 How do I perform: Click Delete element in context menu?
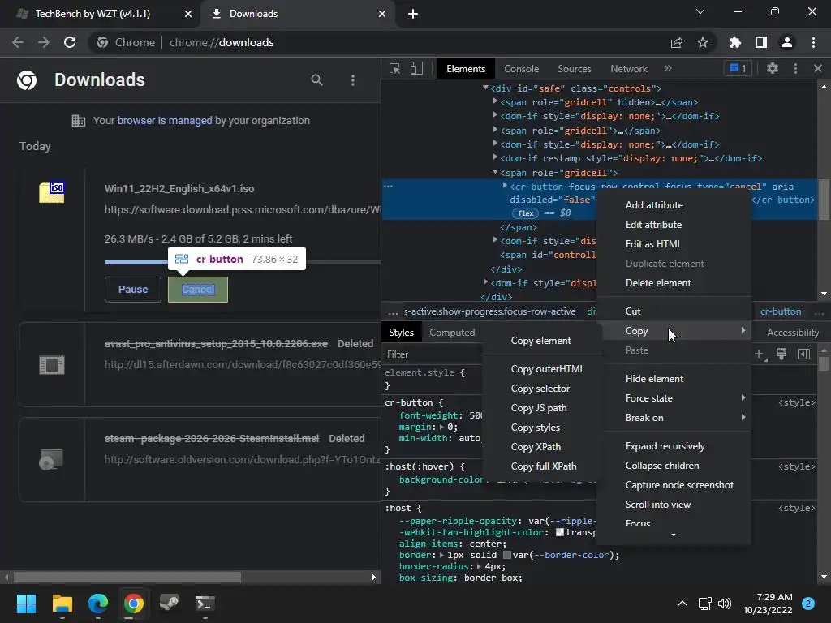pos(674,283)
